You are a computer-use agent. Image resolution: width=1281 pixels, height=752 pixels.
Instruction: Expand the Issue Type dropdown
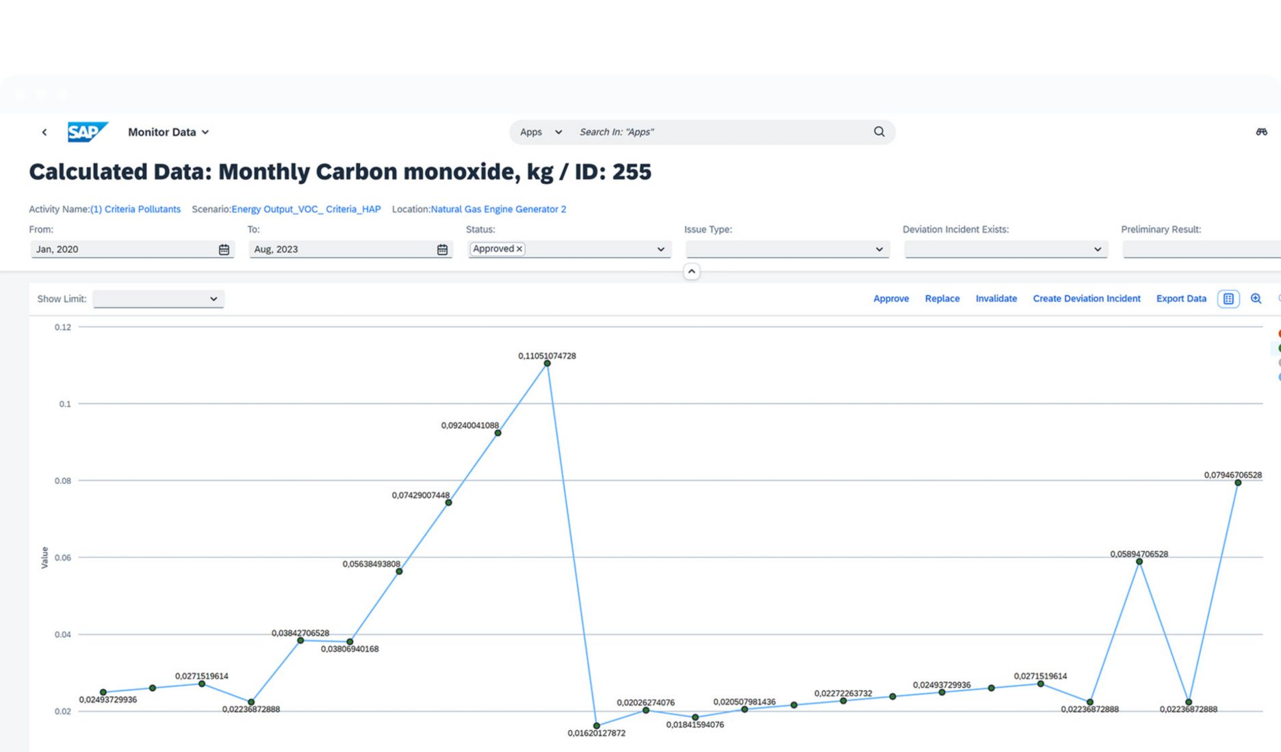point(879,249)
